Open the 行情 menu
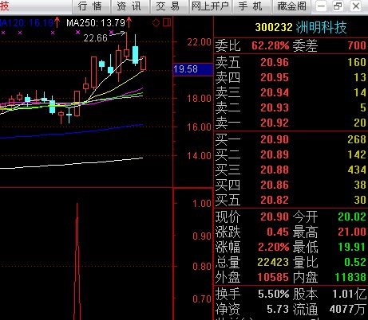This screenshot has height=320, width=368. tap(91, 6)
